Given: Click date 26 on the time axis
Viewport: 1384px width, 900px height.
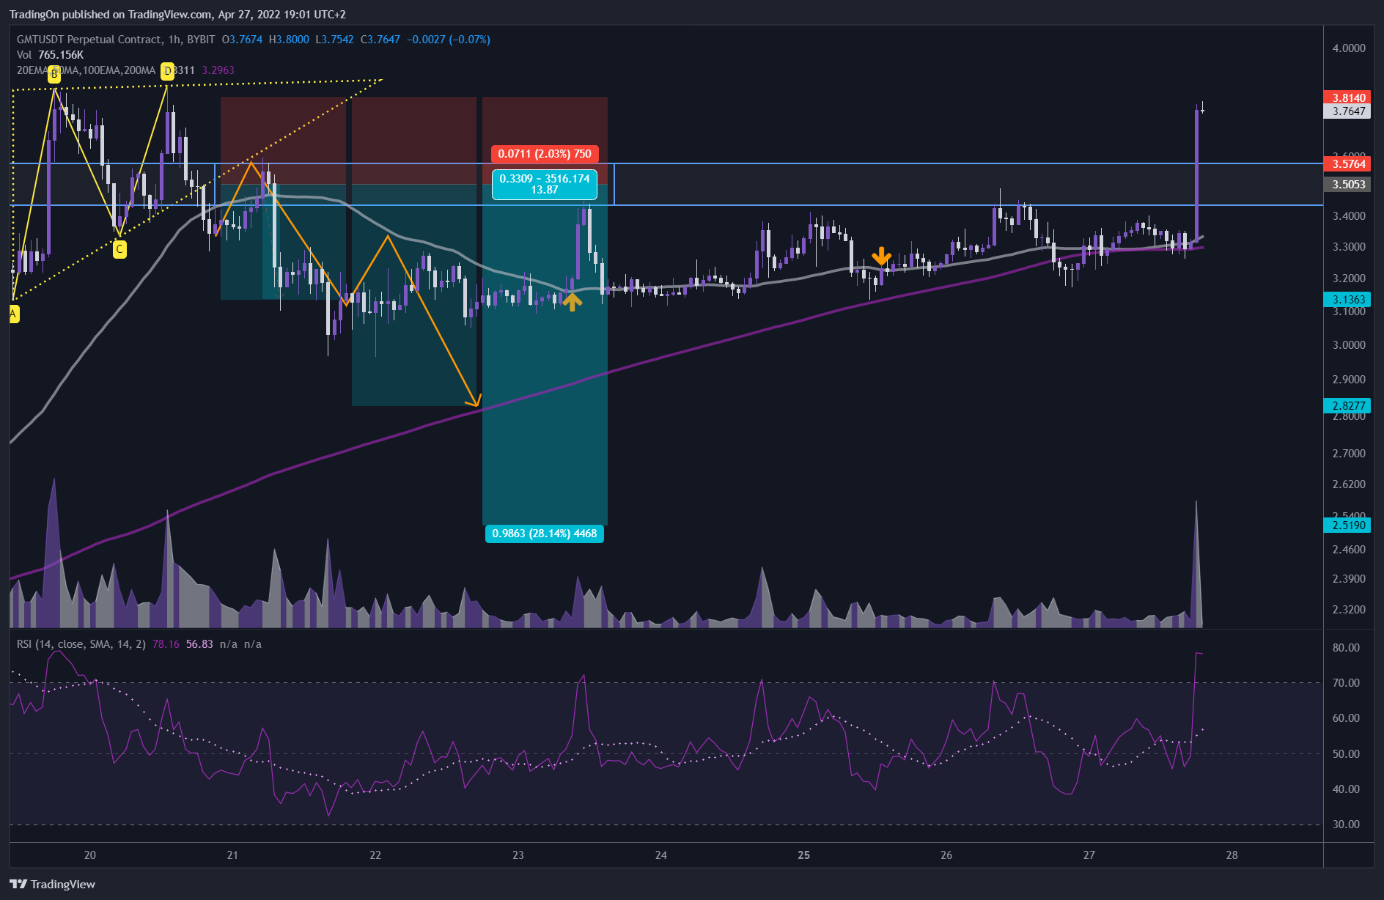Looking at the screenshot, I should [946, 855].
